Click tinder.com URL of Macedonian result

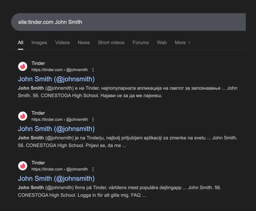(59, 70)
